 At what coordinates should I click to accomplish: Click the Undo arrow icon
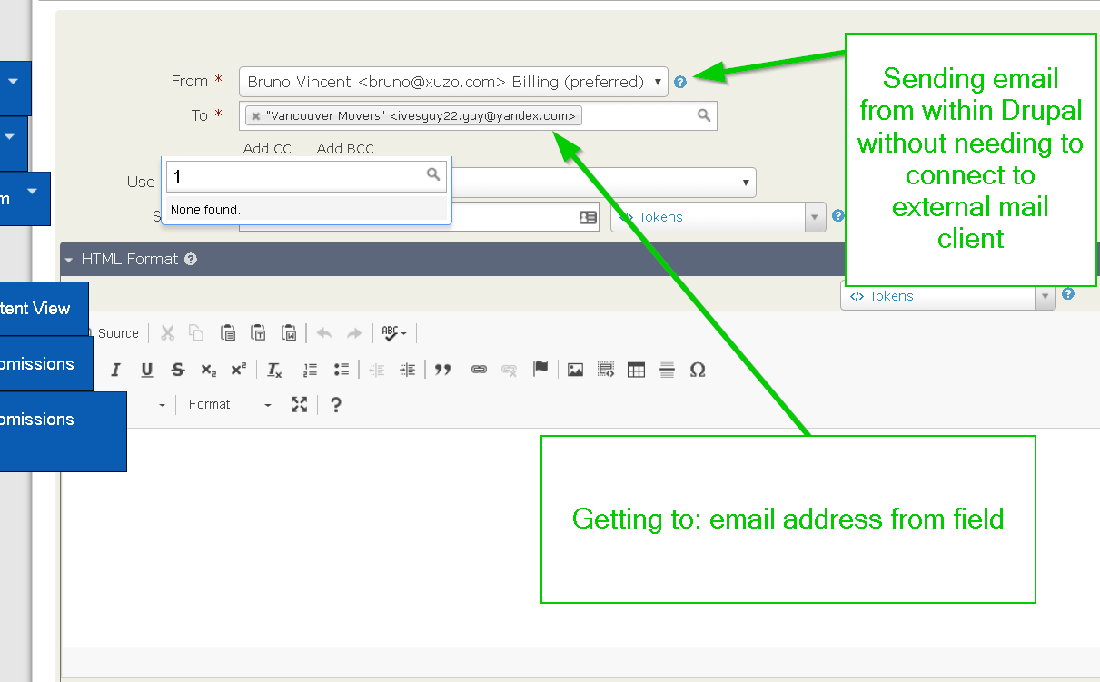tap(324, 333)
